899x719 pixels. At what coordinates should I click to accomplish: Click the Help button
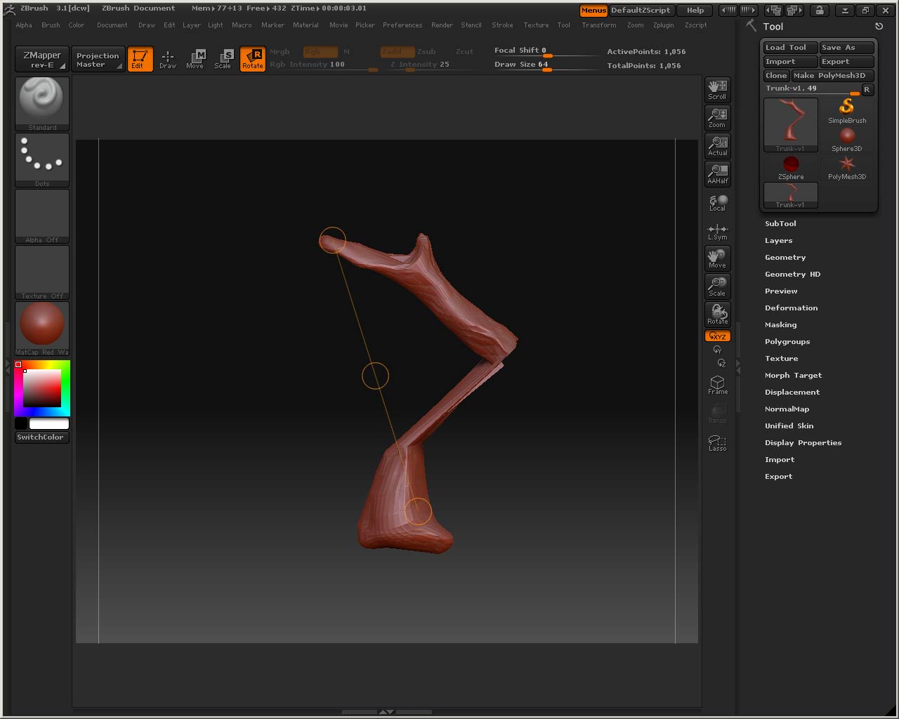tap(695, 11)
